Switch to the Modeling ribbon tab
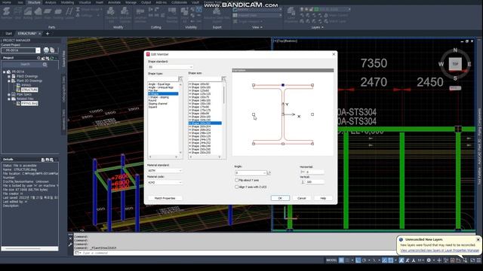 coord(67,2)
